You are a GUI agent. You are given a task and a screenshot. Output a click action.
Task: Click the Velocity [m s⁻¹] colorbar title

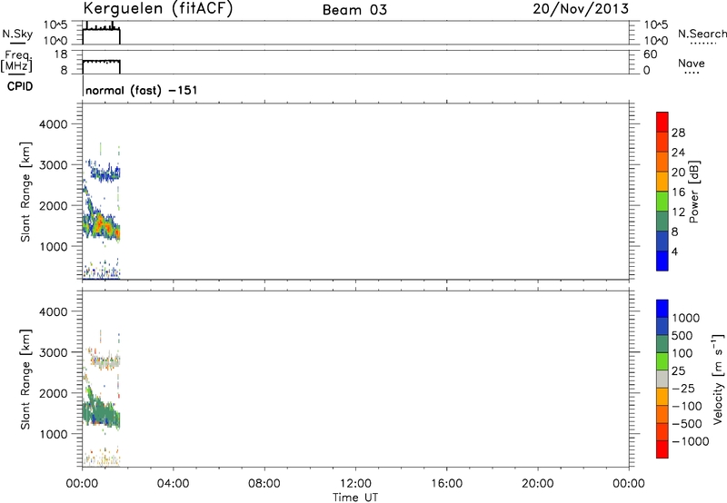718,379
